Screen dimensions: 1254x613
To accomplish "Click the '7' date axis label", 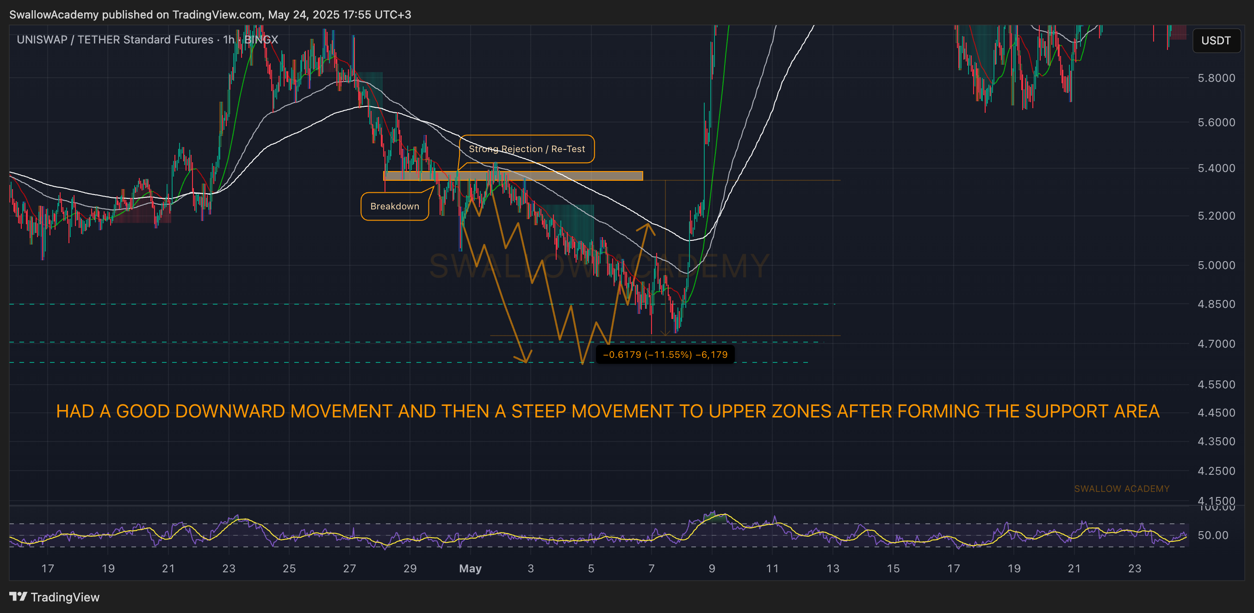I will tap(652, 568).
